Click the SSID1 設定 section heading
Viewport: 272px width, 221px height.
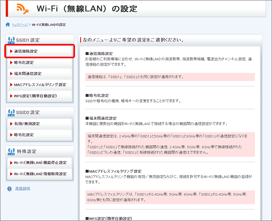28,40
